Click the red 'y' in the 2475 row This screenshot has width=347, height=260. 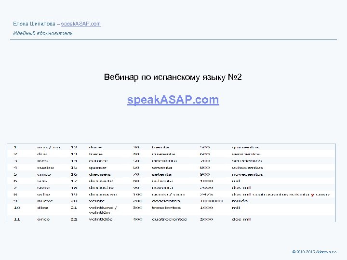point(312,195)
